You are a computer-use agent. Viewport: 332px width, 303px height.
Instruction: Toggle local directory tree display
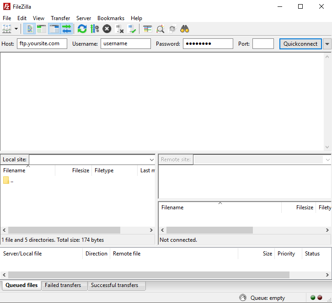(42, 29)
